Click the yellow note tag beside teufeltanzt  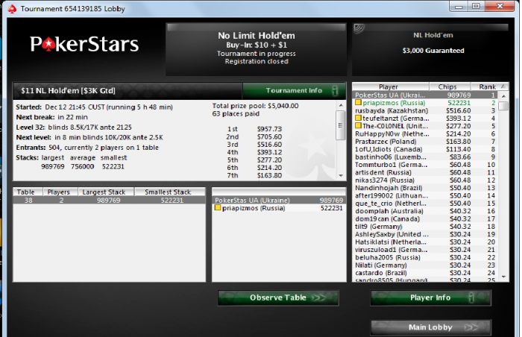pyautogui.click(x=358, y=118)
